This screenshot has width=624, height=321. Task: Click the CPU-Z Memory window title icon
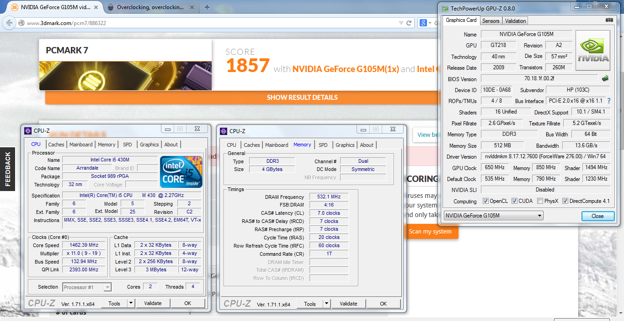click(x=224, y=131)
